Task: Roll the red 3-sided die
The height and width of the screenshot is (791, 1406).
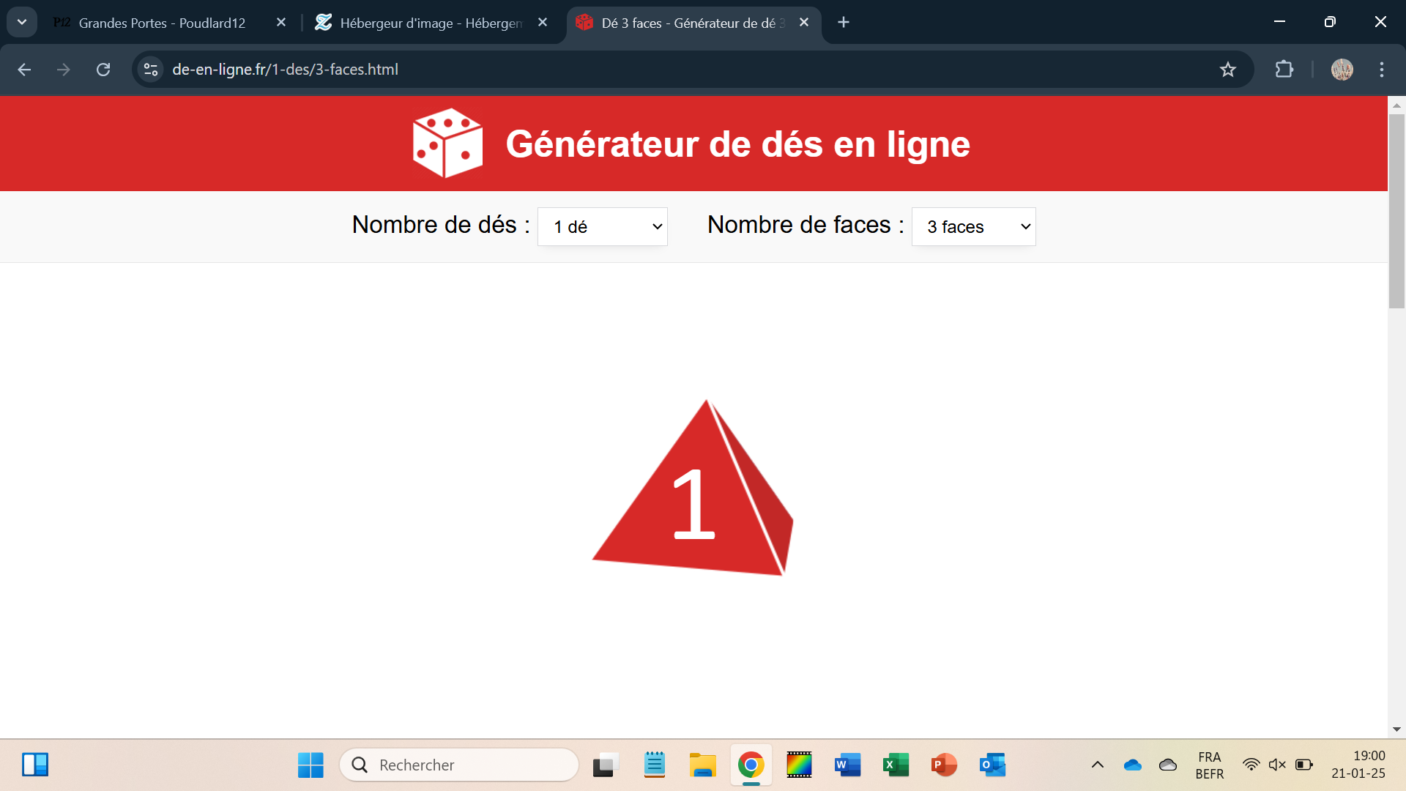Action: point(692,500)
